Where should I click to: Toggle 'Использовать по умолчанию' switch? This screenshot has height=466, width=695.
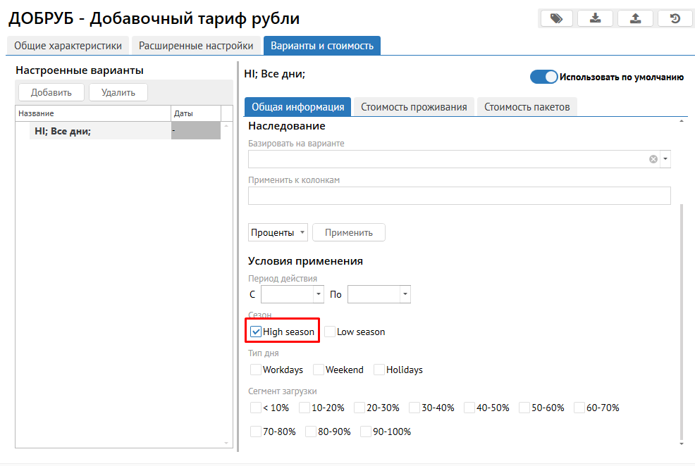(x=544, y=77)
